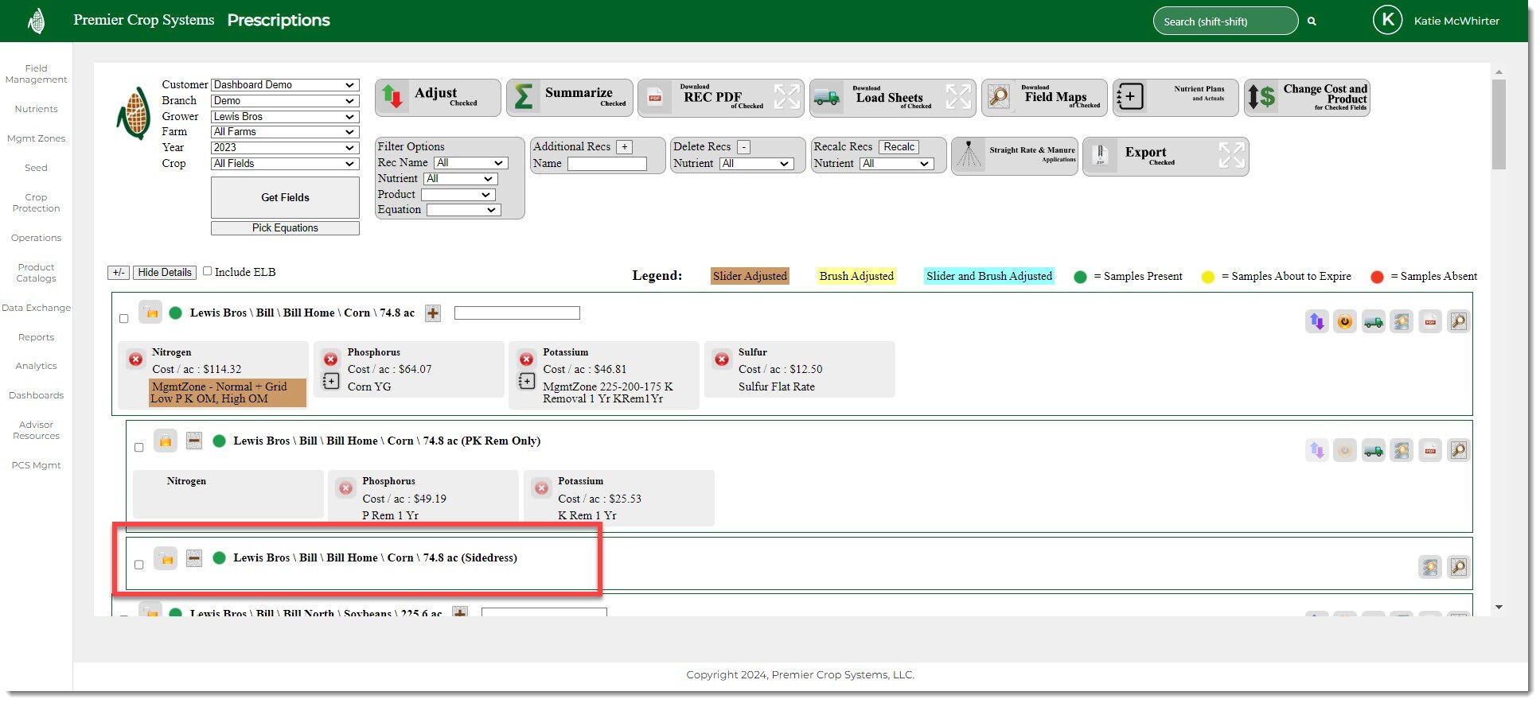
Task: Enable the Include ELB checkbox
Action: pyautogui.click(x=208, y=271)
